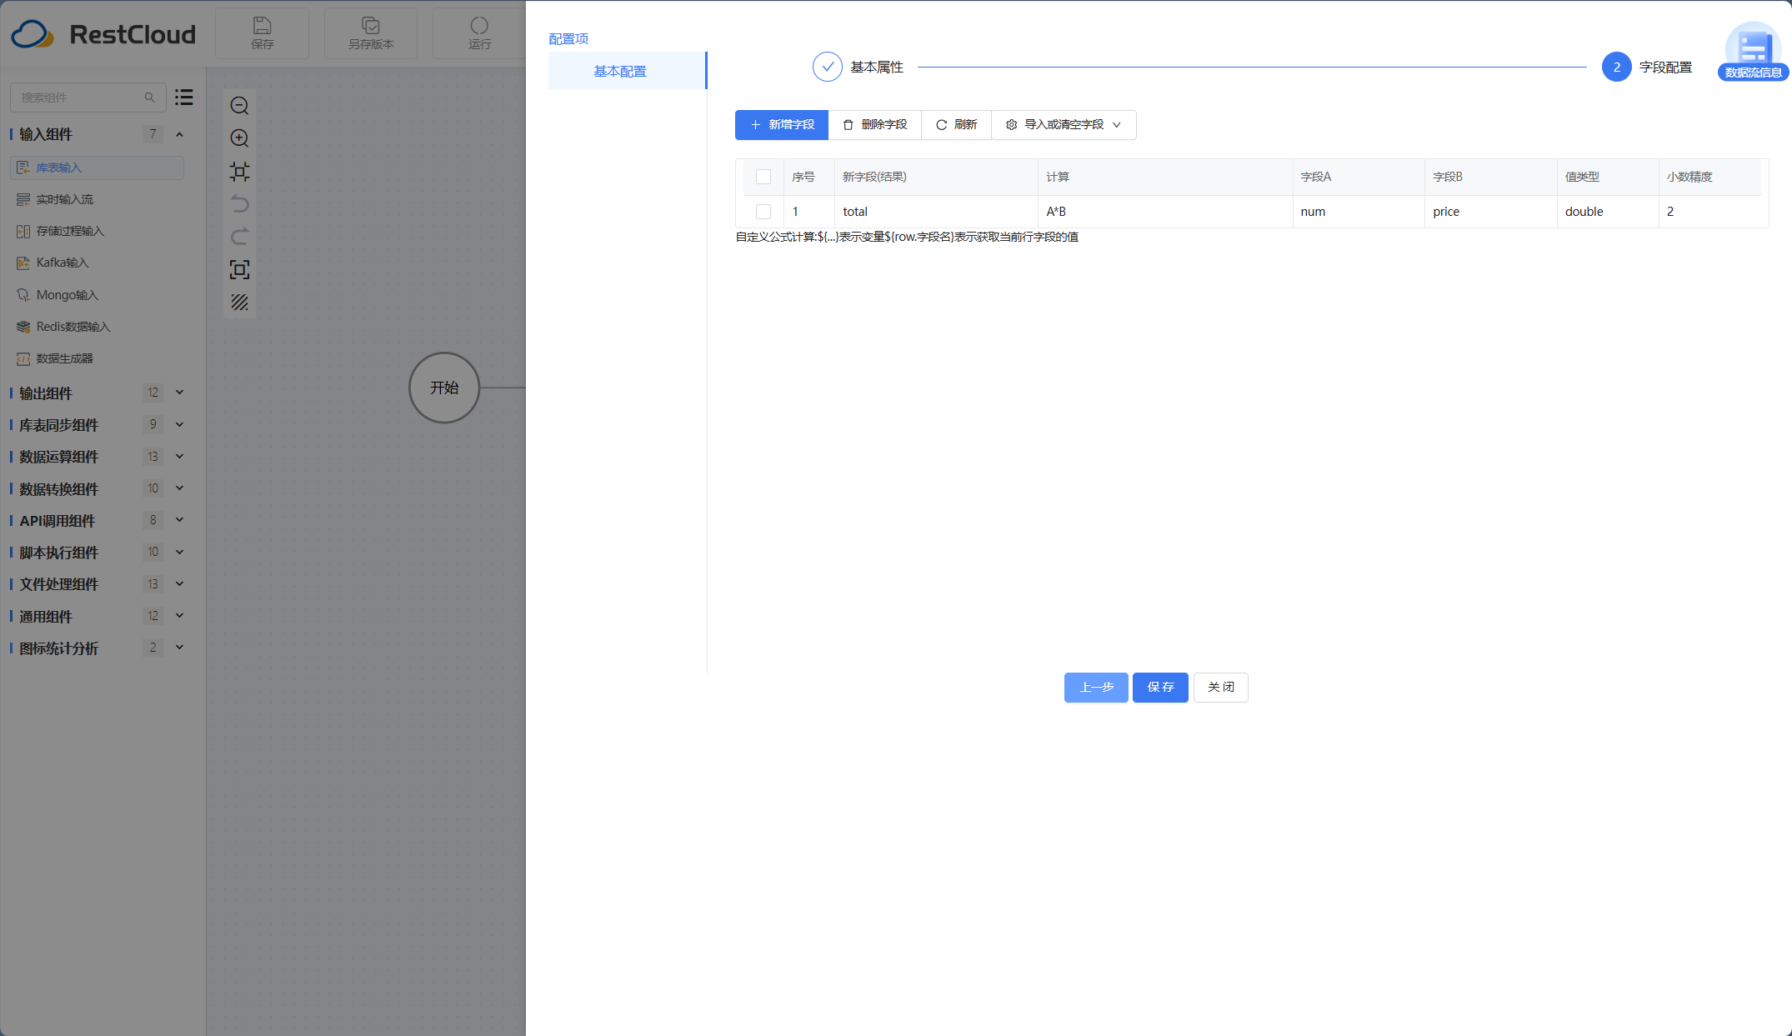The height and width of the screenshot is (1036, 1792).
Task: Click the decimal precision '2' cell
Action: [x=1712, y=212]
